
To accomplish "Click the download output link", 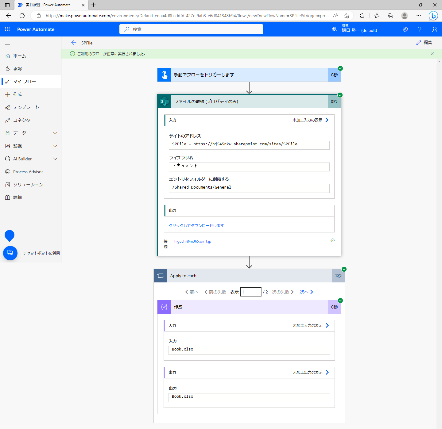I will coord(196,226).
